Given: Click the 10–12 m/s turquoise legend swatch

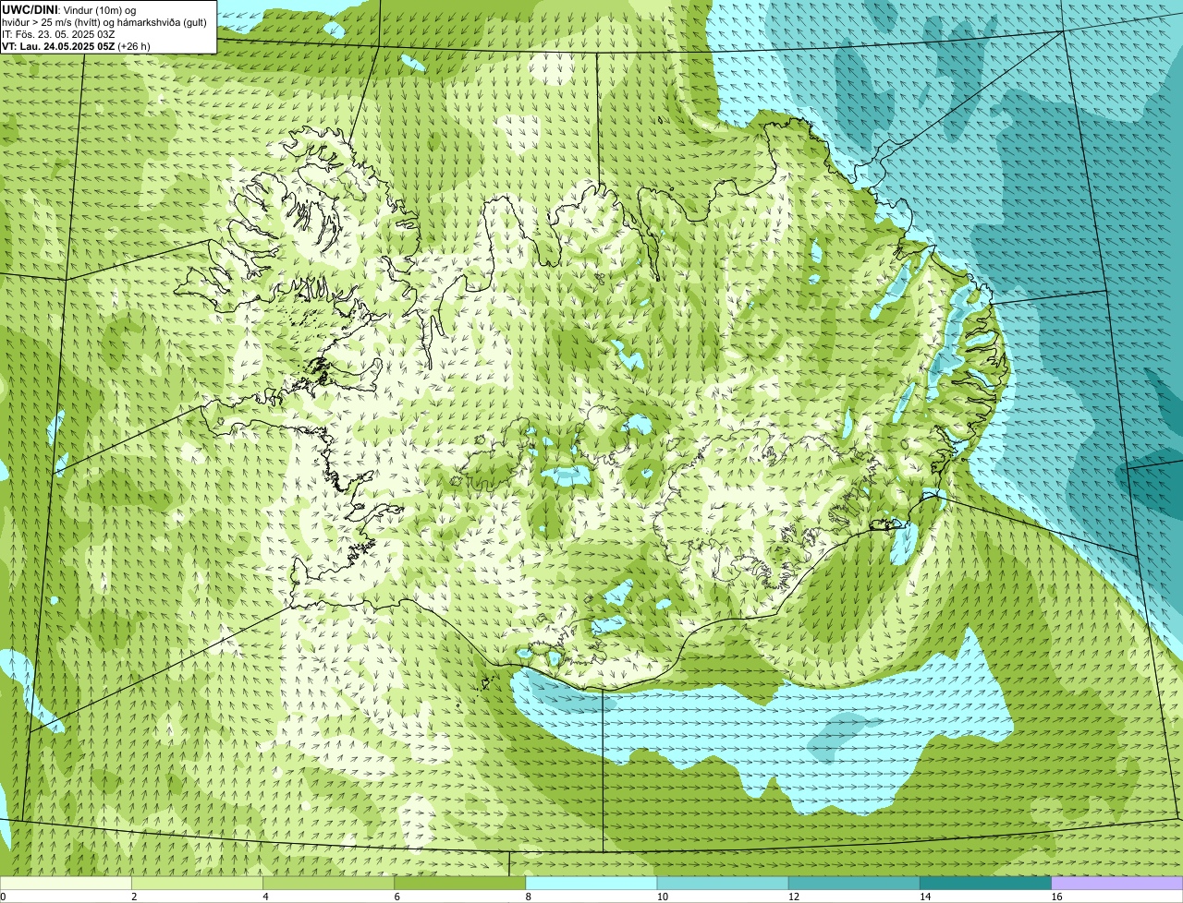Looking at the screenshot, I should coord(723,883).
